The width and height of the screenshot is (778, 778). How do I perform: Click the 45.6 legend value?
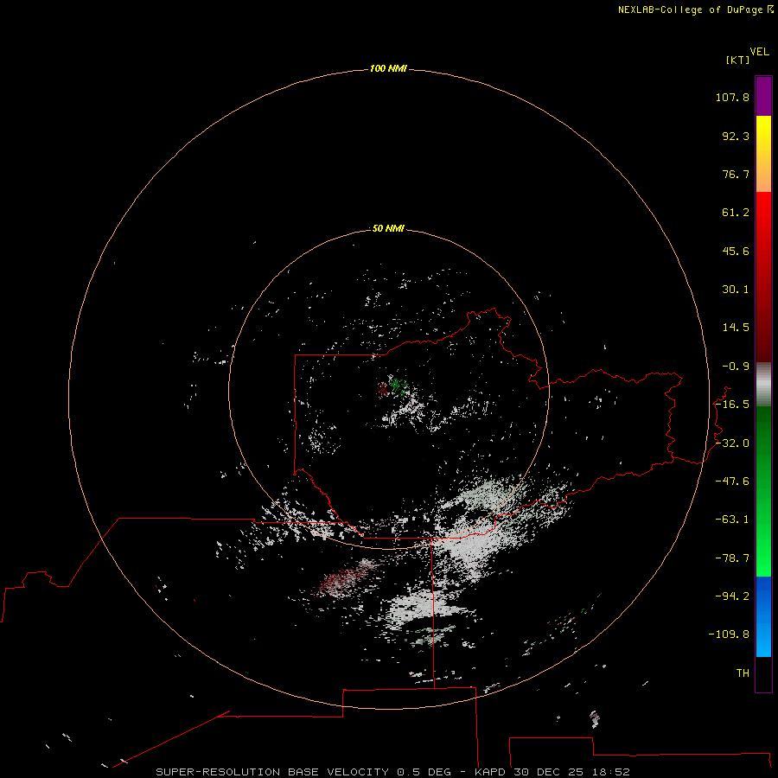(736, 251)
